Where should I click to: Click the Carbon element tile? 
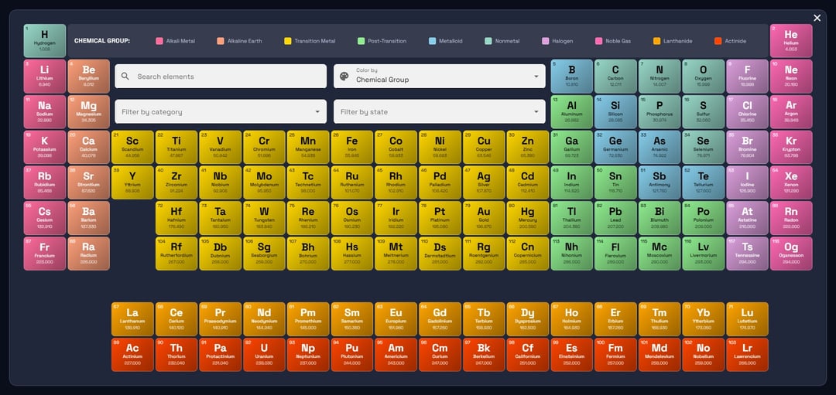(x=615, y=76)
